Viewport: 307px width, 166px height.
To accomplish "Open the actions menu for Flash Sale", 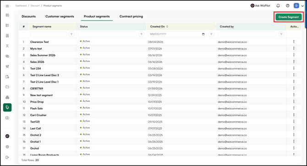I will (x=294, y=108).
